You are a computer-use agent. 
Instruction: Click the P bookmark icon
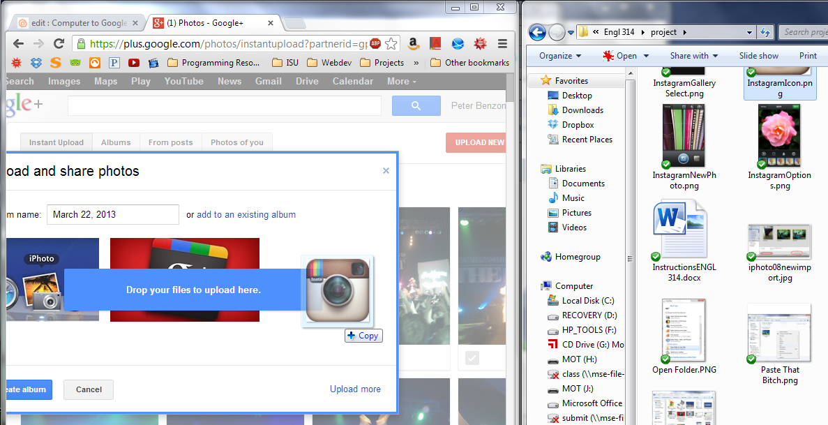point(114,62)
